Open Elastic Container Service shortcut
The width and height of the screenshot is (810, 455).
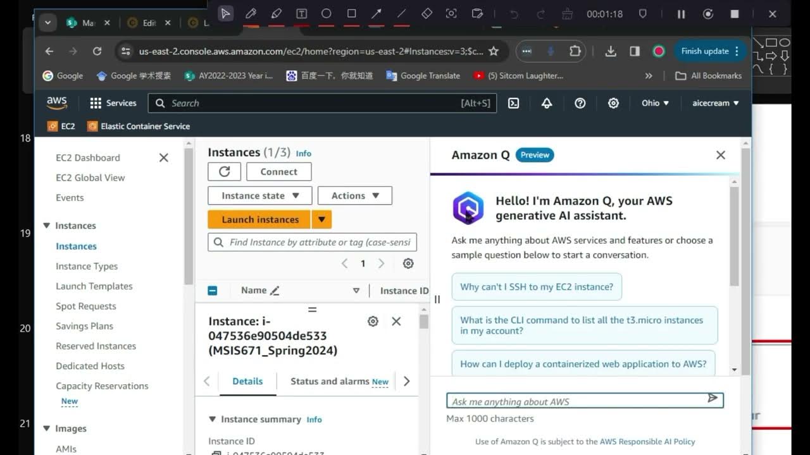click(139, 126)
